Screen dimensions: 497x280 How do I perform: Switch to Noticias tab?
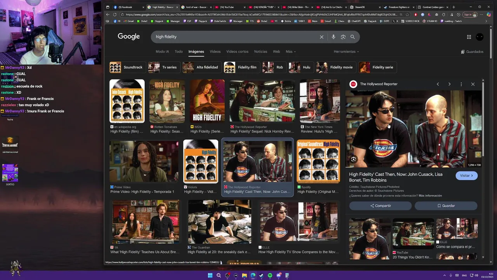261,52
